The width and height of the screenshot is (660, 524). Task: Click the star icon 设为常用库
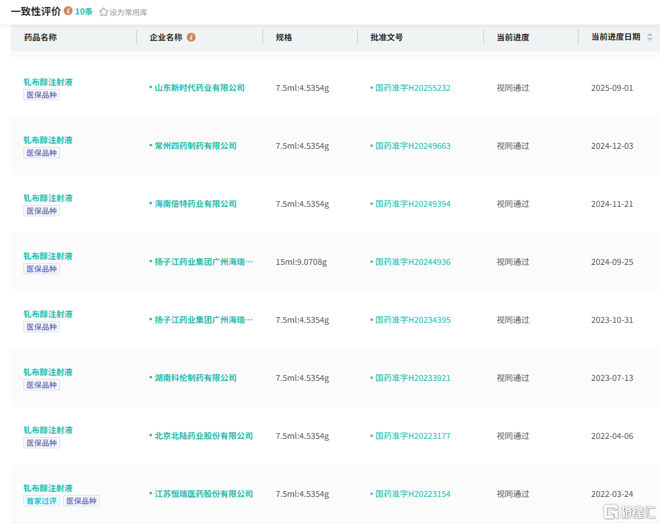coord(103,12)
